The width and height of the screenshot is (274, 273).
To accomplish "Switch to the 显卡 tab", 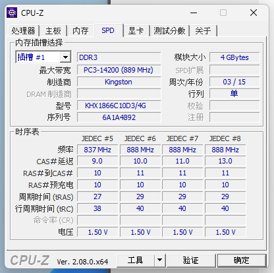I will coord(136,30).
